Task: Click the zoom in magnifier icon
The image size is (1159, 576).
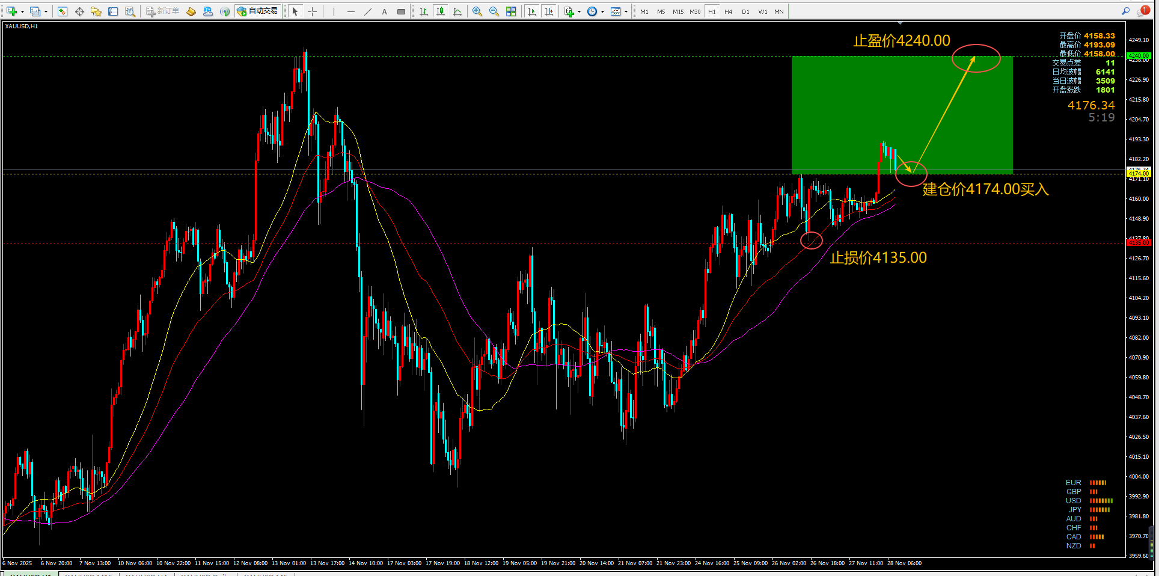Action: pyautogui.click(x=477, y=11)
